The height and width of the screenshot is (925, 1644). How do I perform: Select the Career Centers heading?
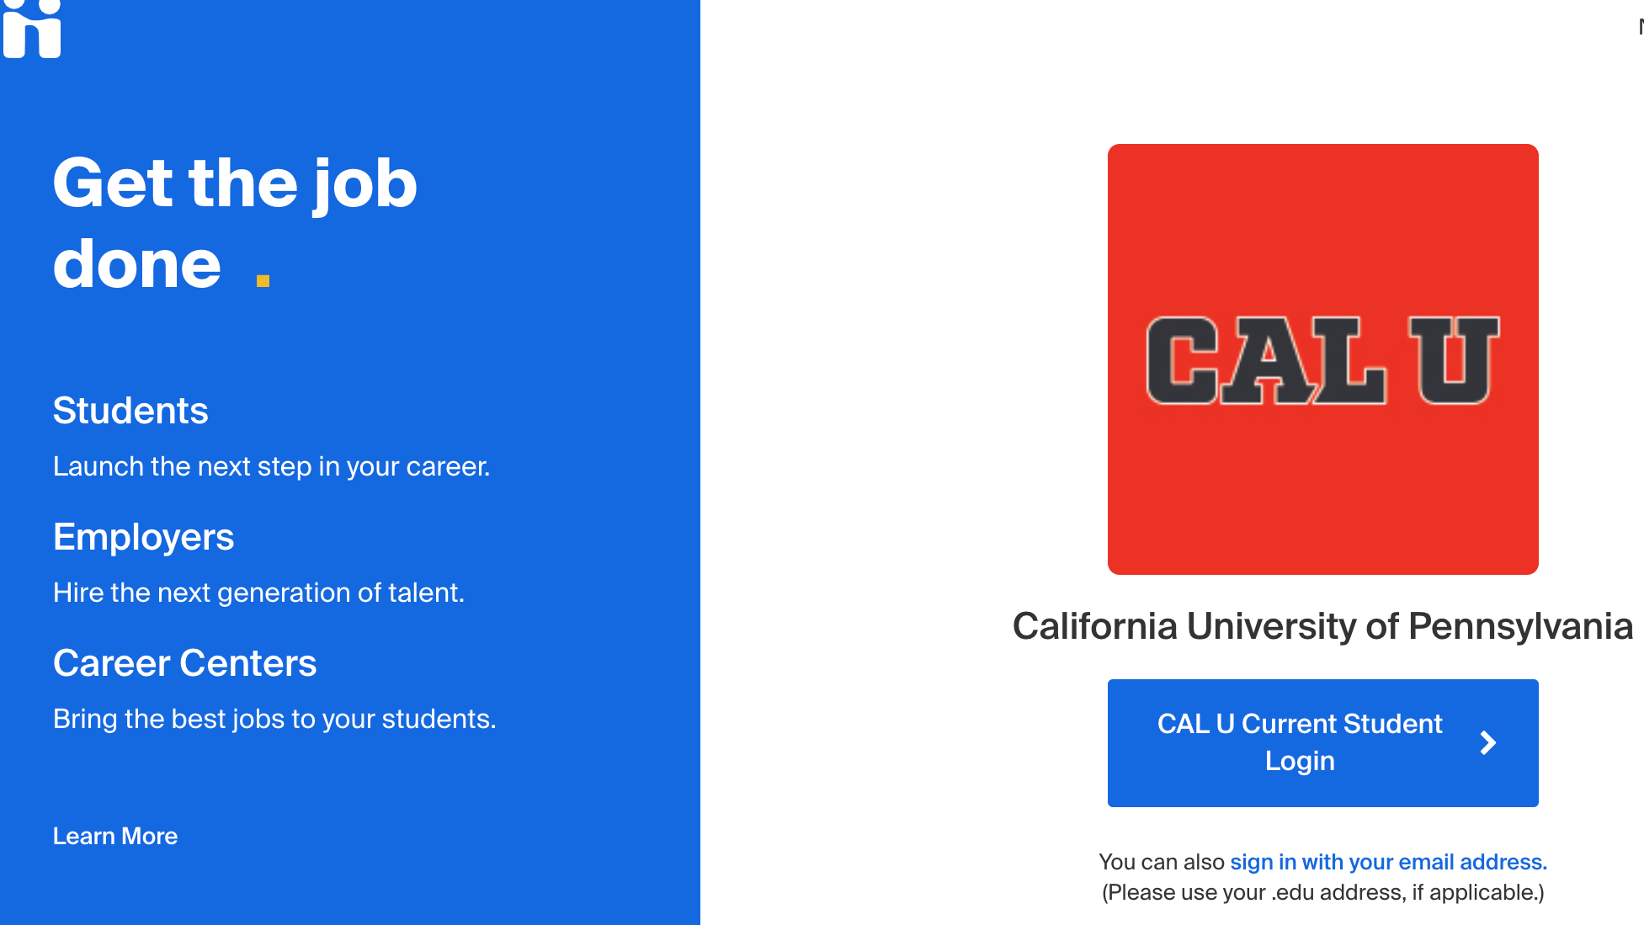pos(184,663)
